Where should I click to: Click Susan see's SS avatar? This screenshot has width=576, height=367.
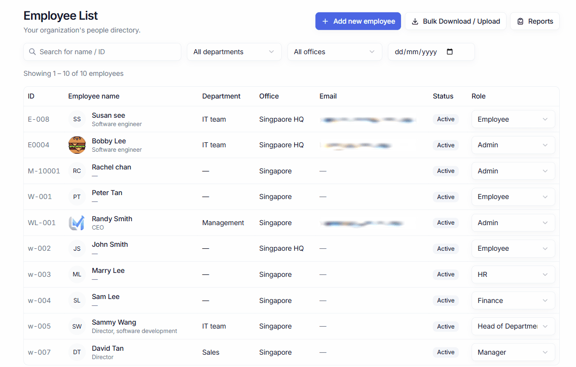pyautogui.click(x=77, y=119)
